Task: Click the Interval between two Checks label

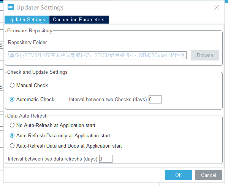Action: pyautogui.click(x=108, y=99)
